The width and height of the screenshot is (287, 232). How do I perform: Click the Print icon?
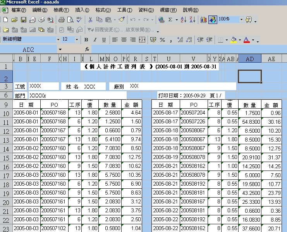pos(62,20)
